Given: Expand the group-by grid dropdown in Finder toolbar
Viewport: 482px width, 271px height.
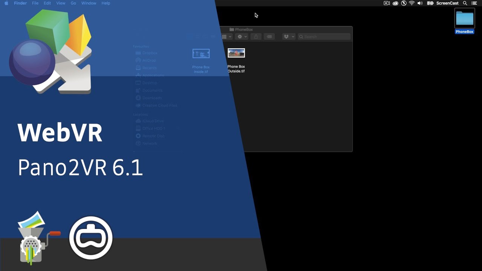Looking at the screenshot, I should 226,37.
